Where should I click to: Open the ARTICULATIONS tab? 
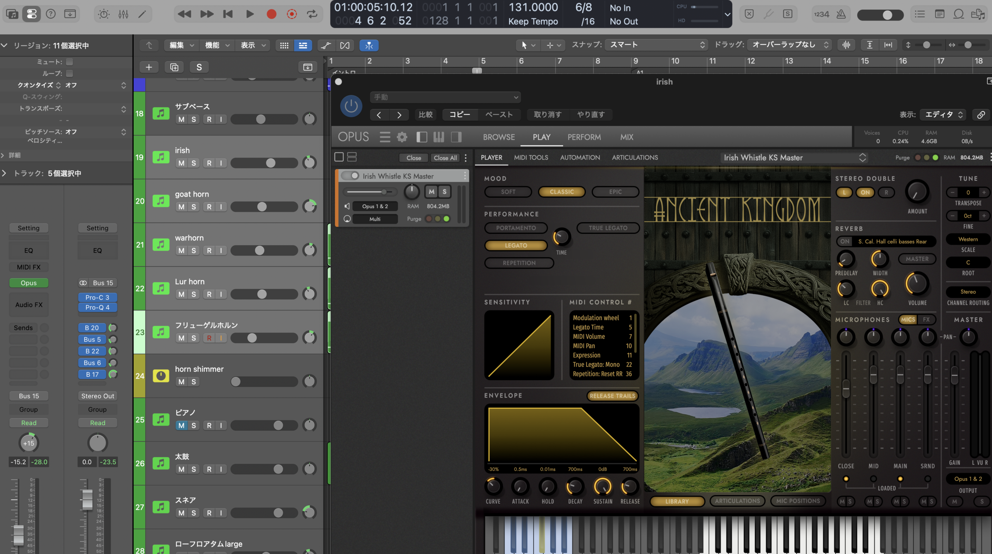point(635,158)
